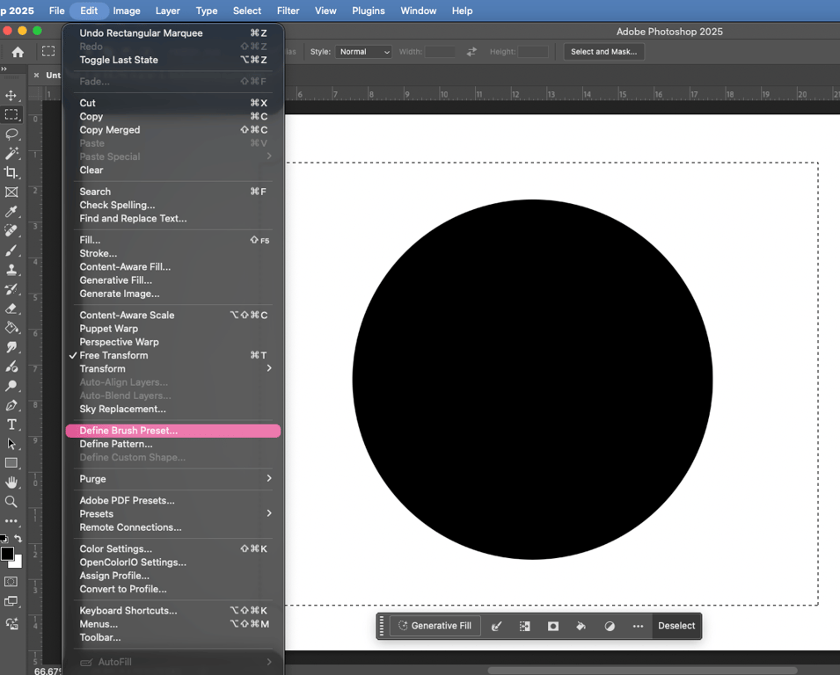Select the Magic Wand tool
This screenshot has width=840, height=675.
11,154
